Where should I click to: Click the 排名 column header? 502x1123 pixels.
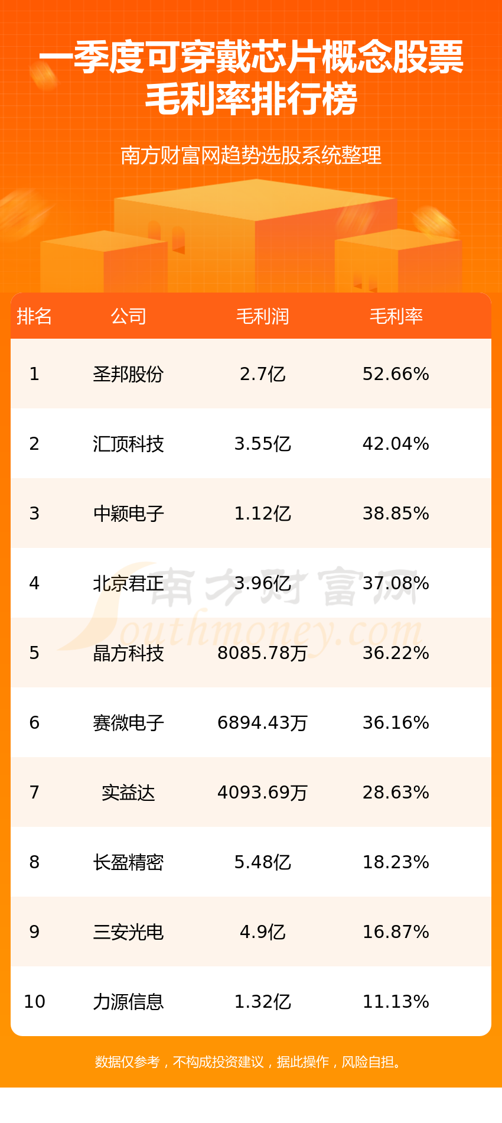tap(34, 316)
